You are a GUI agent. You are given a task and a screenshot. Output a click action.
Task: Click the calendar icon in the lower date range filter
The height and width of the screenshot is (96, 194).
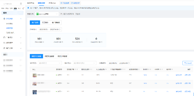pos(129,63)
